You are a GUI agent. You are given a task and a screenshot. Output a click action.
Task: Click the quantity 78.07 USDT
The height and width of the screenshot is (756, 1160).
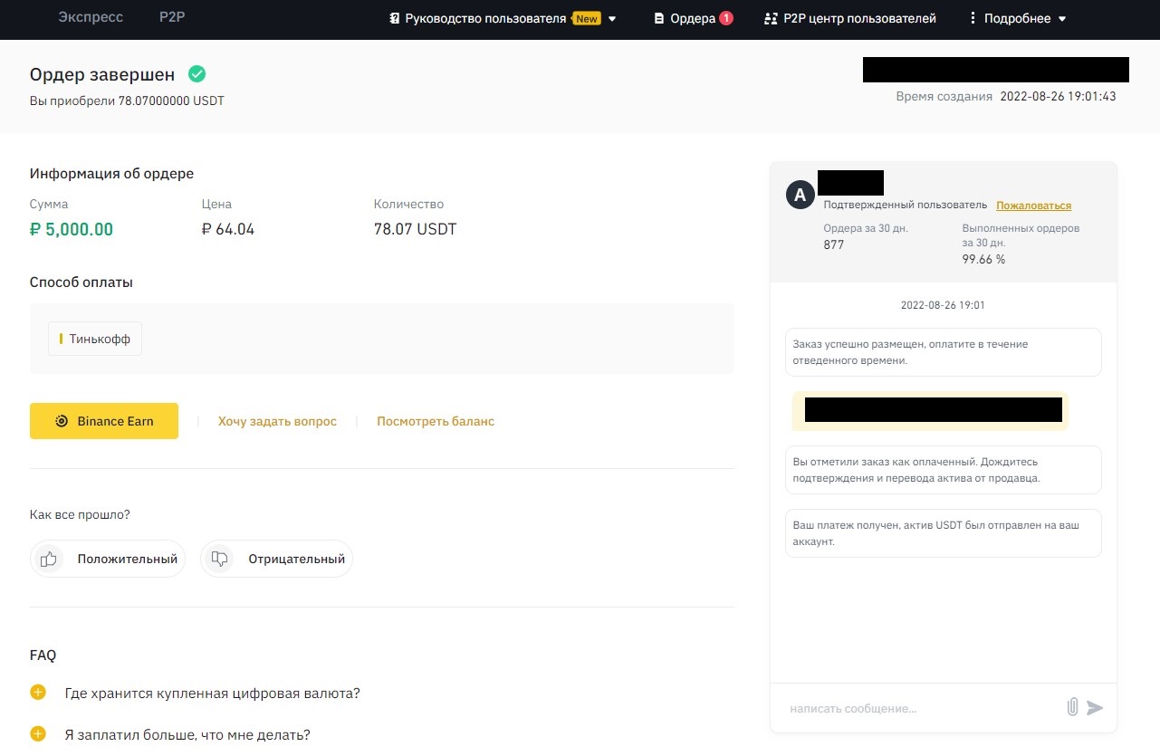(416, 229)
